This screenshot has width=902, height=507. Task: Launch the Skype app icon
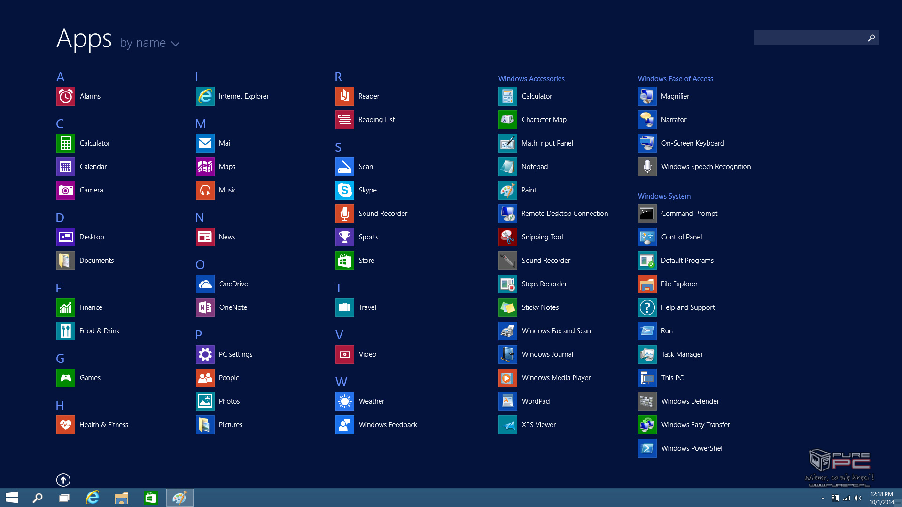[345, 190]
